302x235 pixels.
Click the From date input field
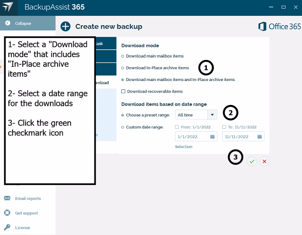(x=191, y=136)
